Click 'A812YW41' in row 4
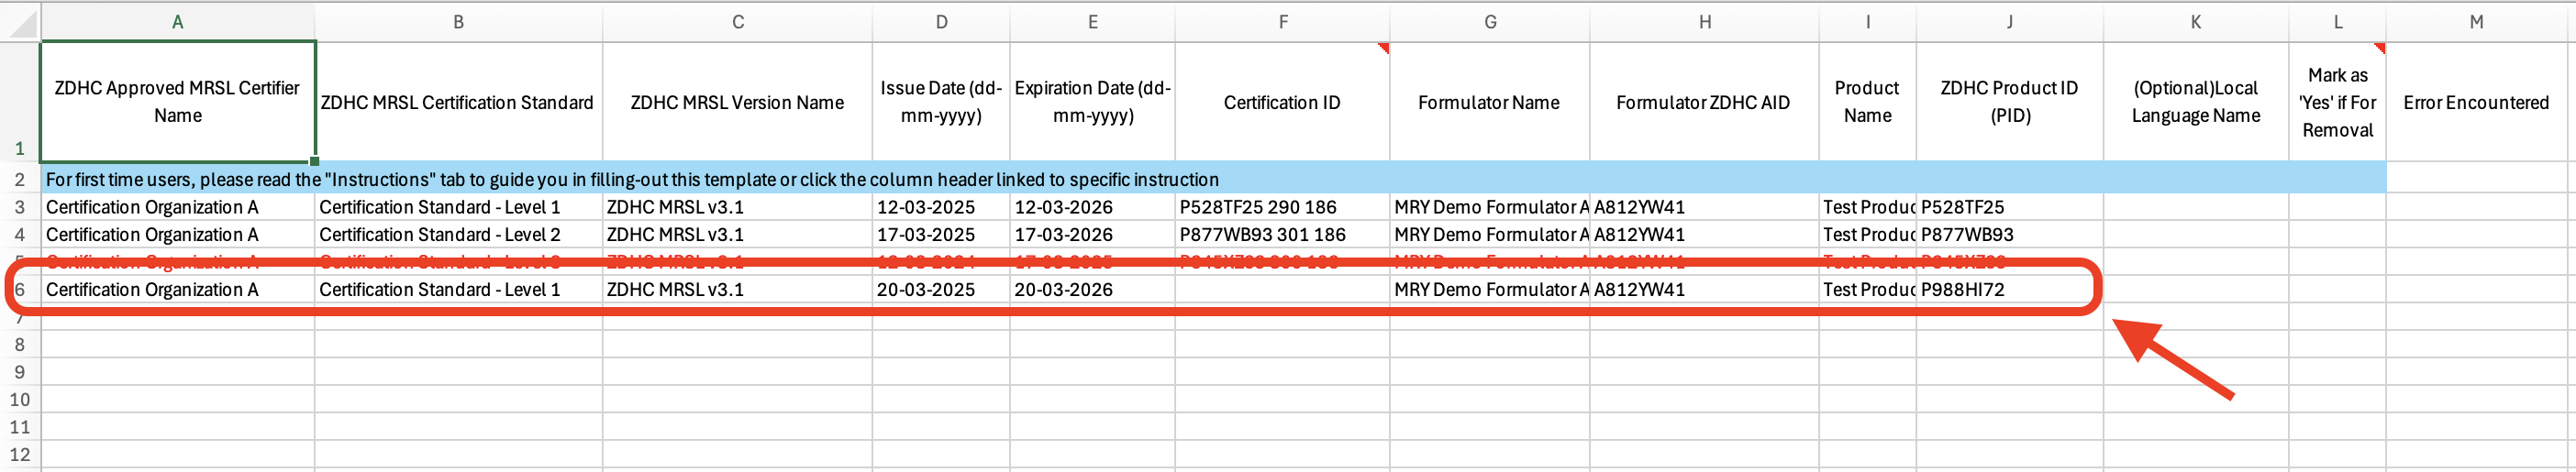 click(1704, 234)
